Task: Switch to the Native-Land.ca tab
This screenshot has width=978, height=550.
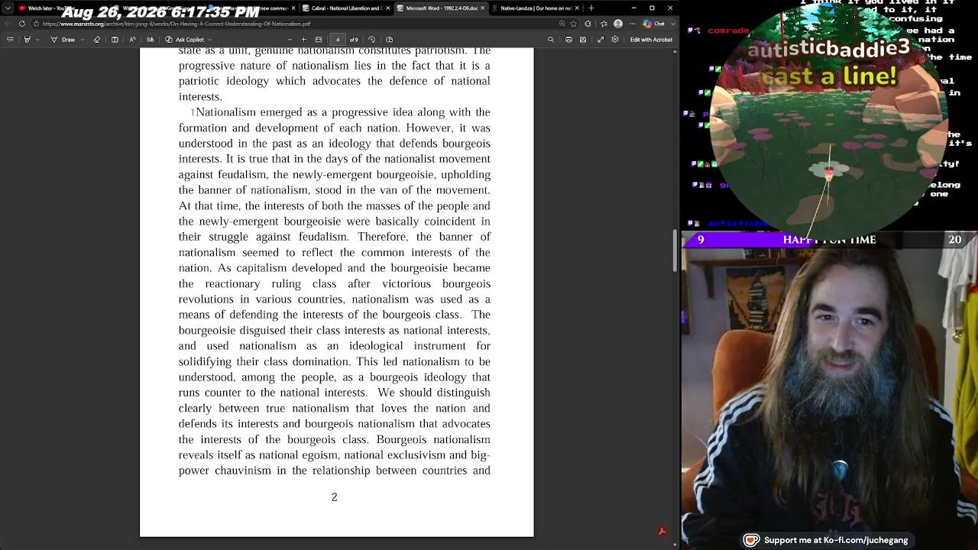Action: click(x=536, y=8)
